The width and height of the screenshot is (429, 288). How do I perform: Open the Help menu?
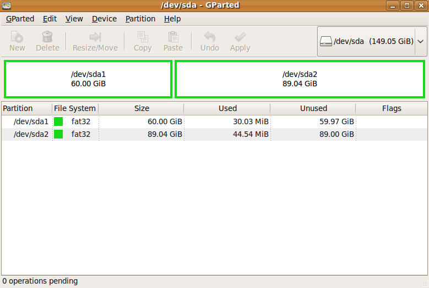pyautogui.click(x=172, y=19)
